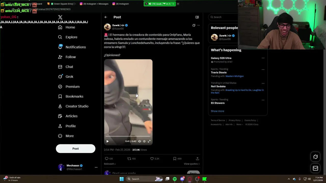Screen dimensions: 326x183
Task: Open options for Neil Sedaka trend
Action: [x=263, y=83]
